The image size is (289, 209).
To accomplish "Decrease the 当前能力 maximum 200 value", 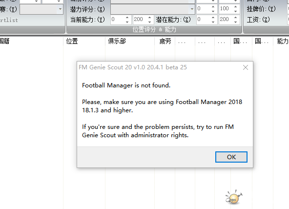I will [150, 22].
